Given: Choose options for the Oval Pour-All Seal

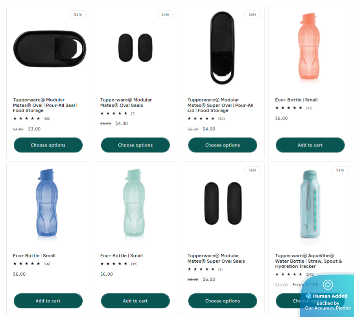Looking at the screenshot, I should point(48,145).
